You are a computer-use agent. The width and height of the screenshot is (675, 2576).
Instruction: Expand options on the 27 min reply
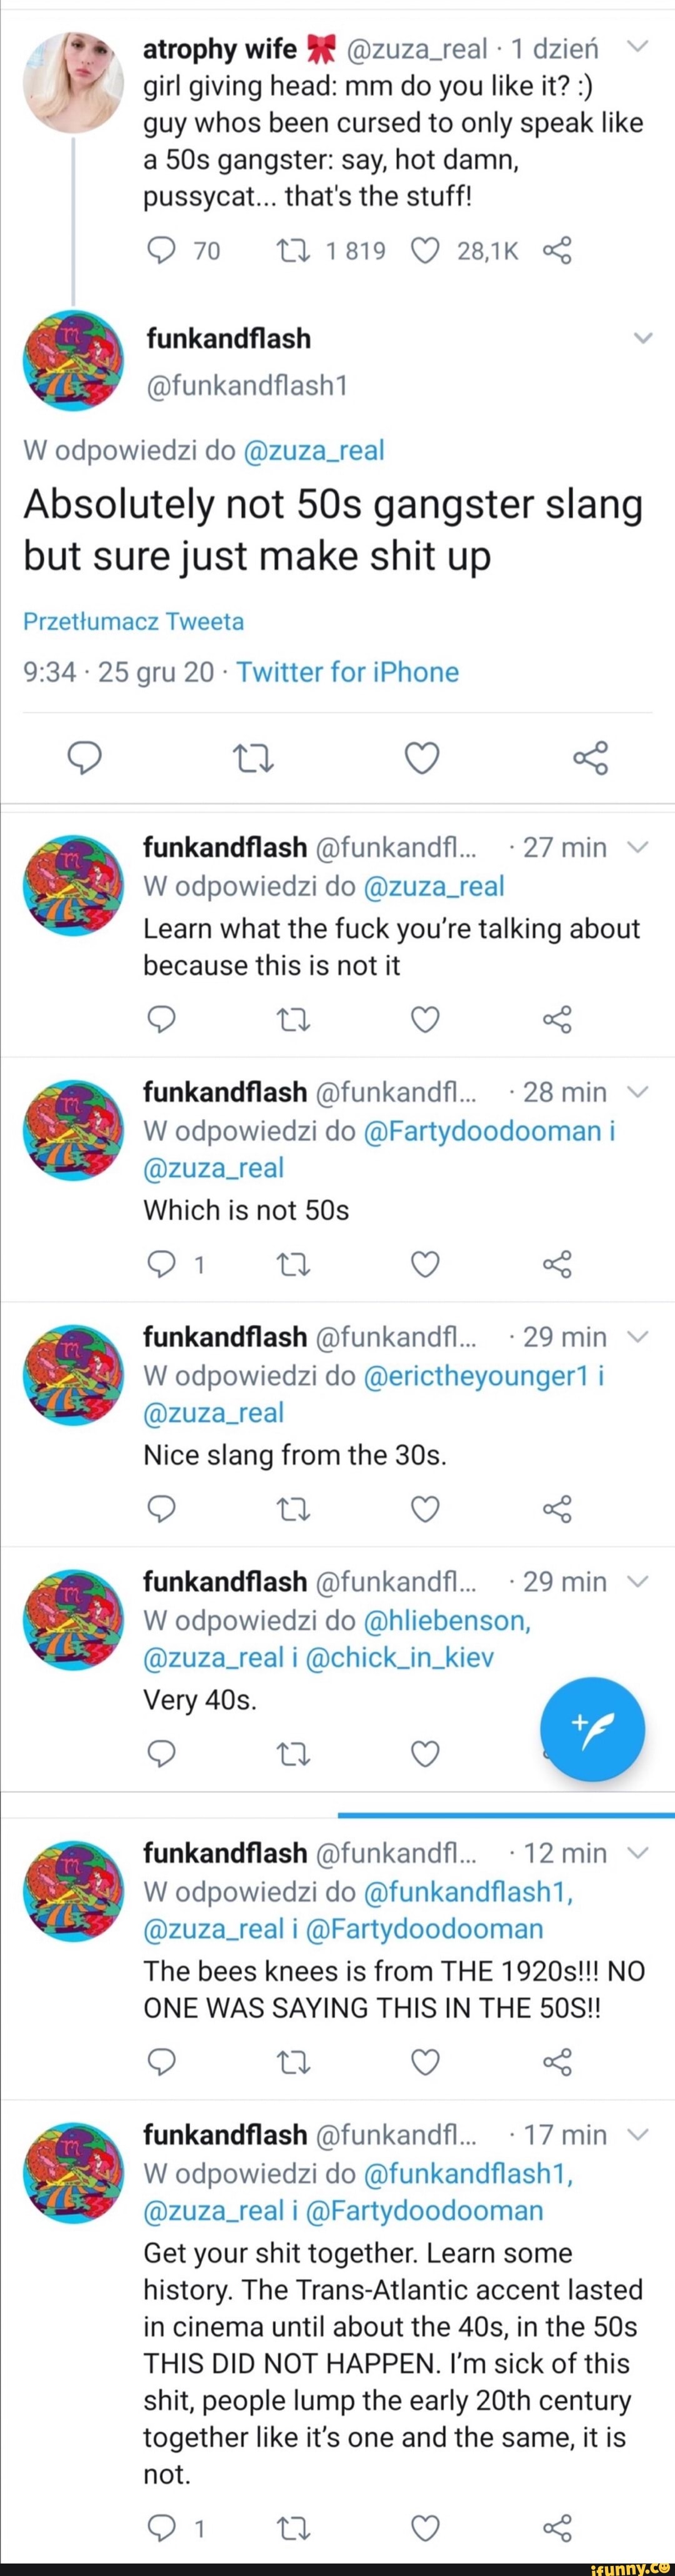(x=638, y=847)
